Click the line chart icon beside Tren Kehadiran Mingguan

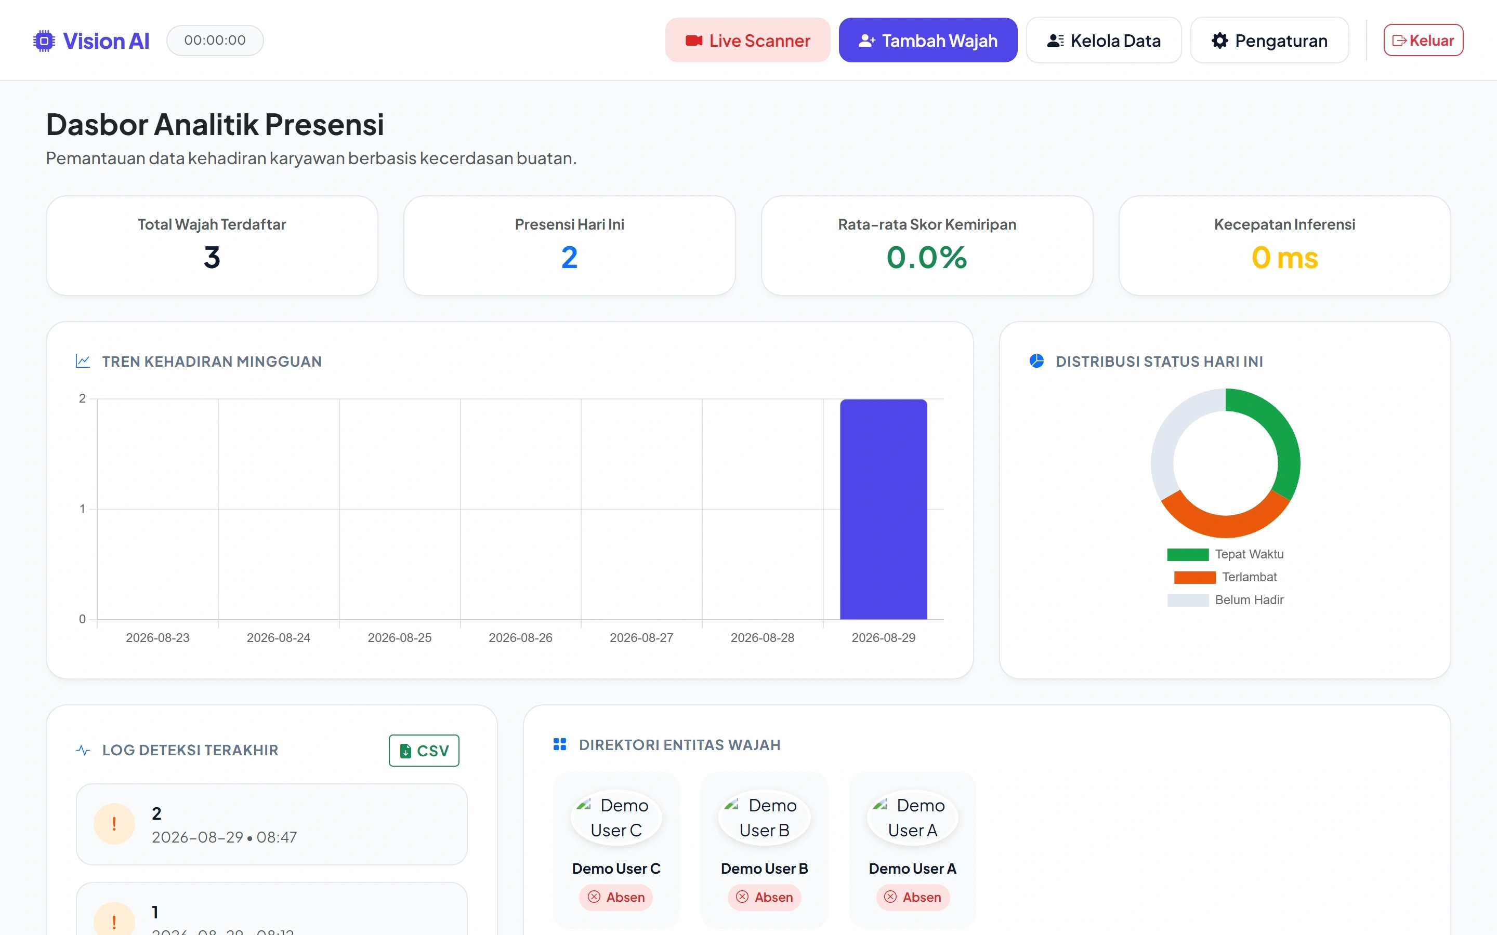[83, 361]
